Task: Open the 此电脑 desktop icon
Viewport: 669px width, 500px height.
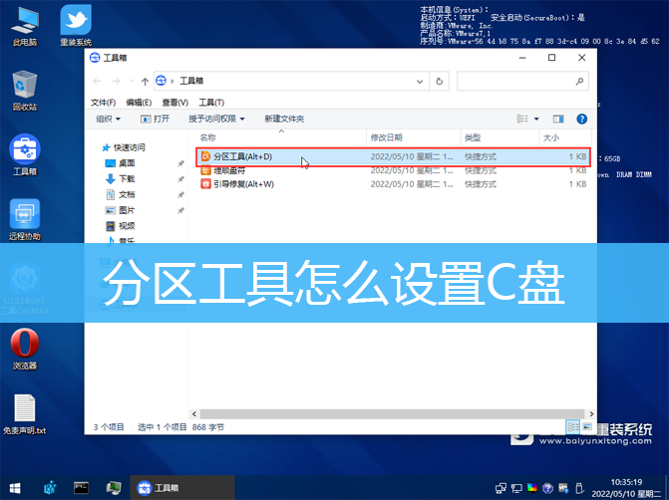Action: (25, 25)
